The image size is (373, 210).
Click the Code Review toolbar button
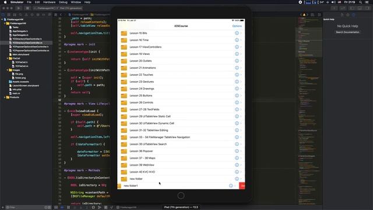tap(343, 8)
